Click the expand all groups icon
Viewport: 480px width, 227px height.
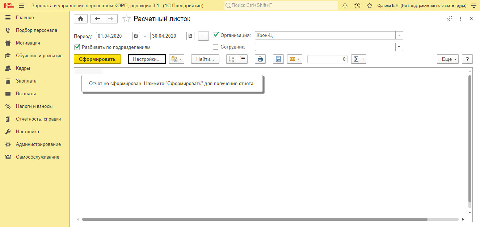232,59
